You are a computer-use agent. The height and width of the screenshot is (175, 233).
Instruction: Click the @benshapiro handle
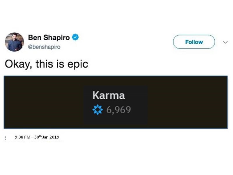pos(44,47)
